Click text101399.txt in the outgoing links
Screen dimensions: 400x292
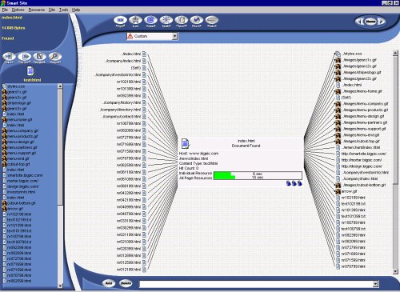pos(354,216)
